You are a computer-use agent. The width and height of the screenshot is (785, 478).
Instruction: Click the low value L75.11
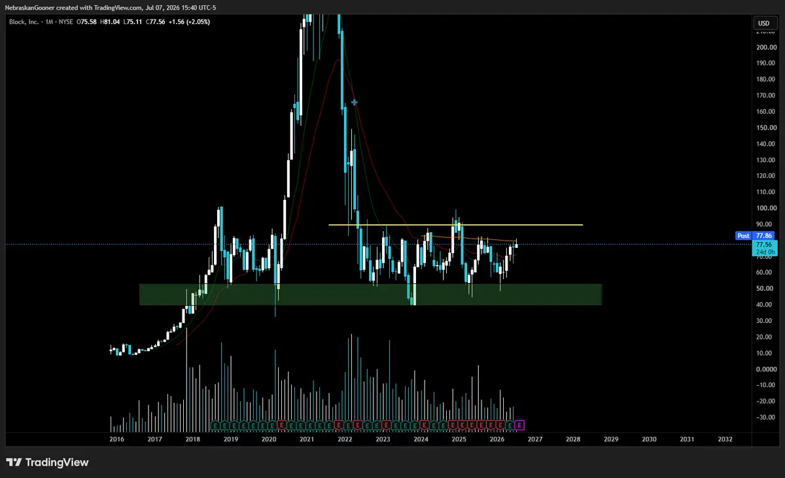tap(134, 22)
